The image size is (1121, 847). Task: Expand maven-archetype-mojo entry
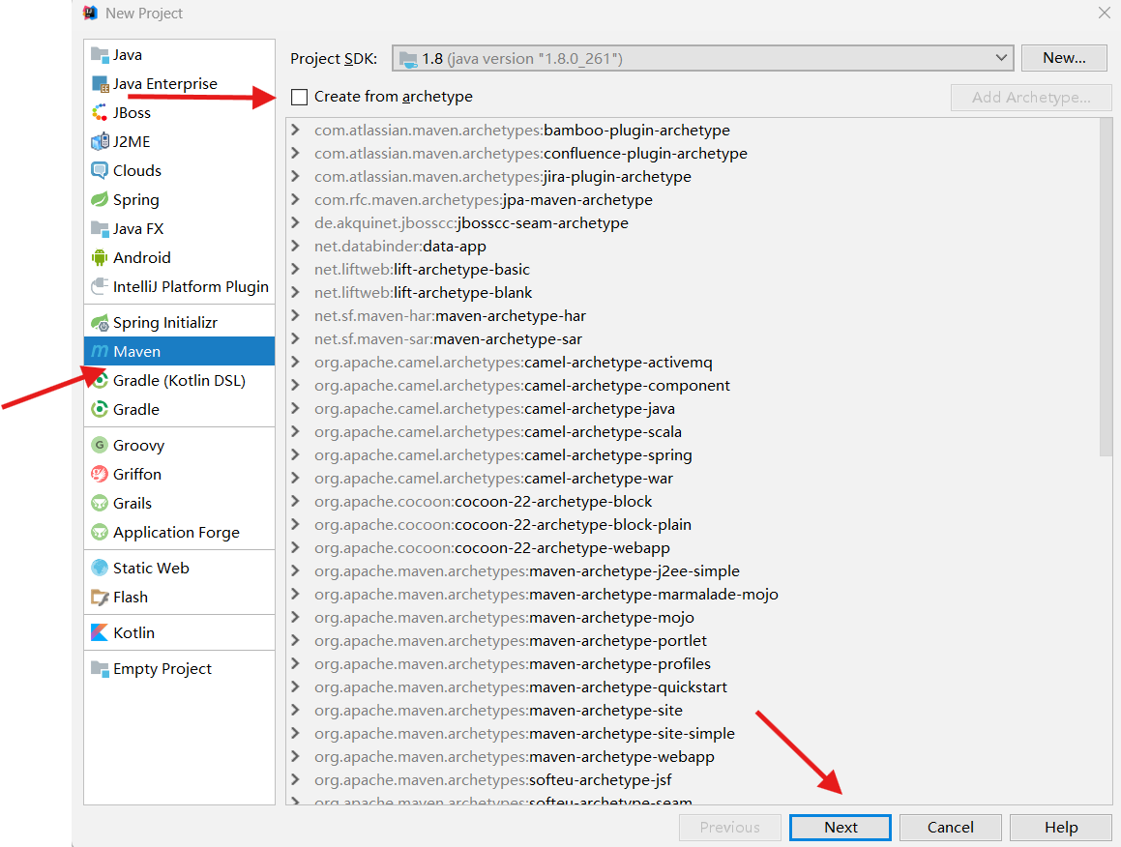point(295,618)
